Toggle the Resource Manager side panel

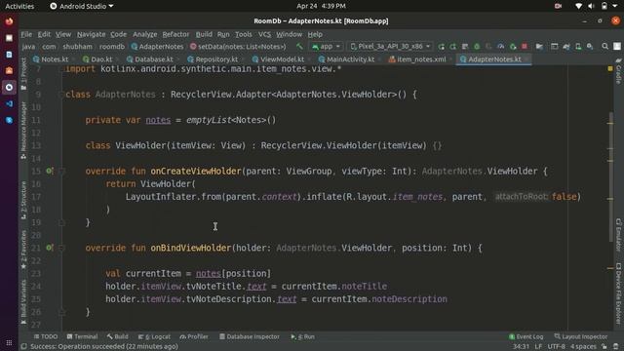coord(23,131)
